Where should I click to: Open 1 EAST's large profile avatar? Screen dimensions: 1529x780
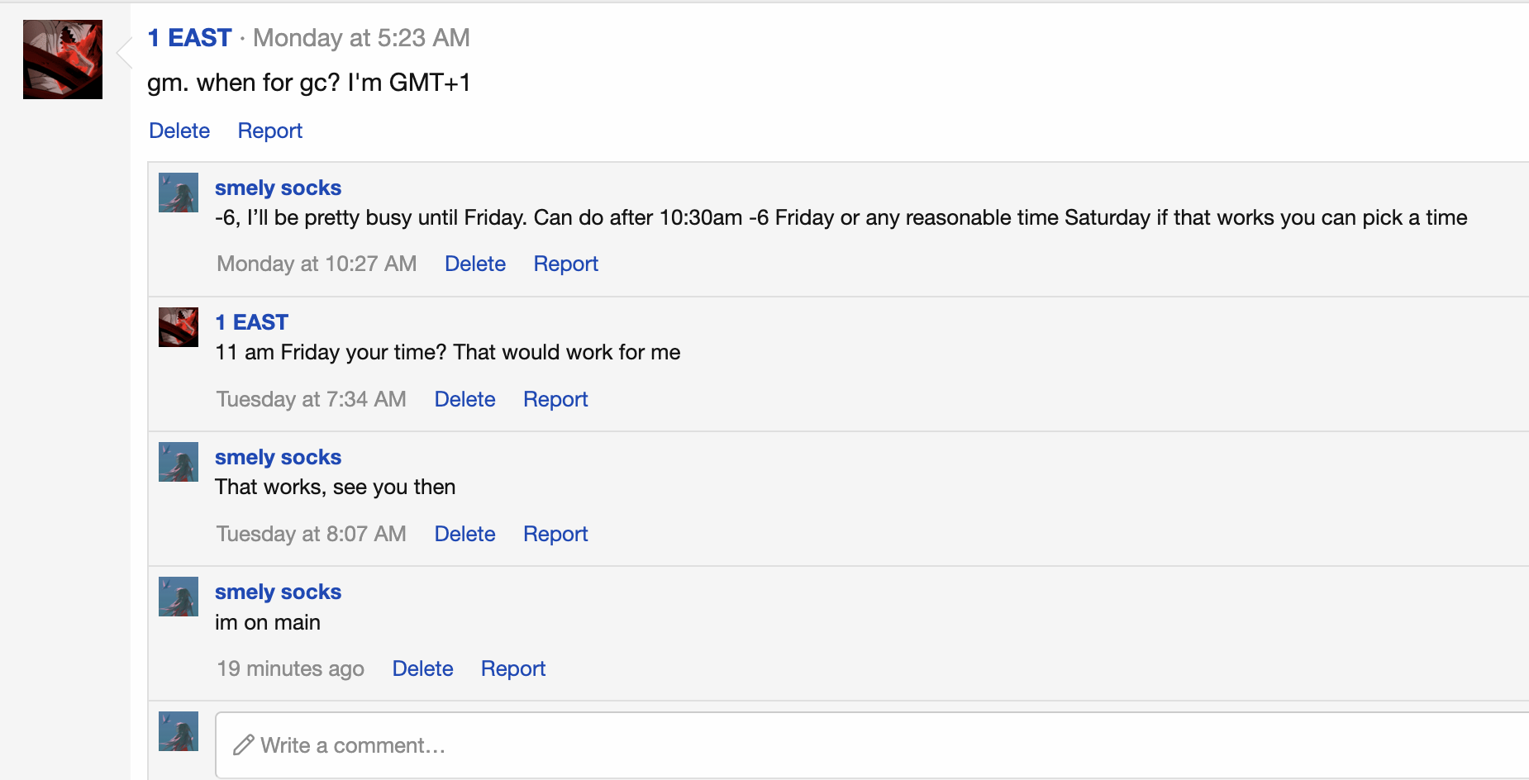(63, 59)
